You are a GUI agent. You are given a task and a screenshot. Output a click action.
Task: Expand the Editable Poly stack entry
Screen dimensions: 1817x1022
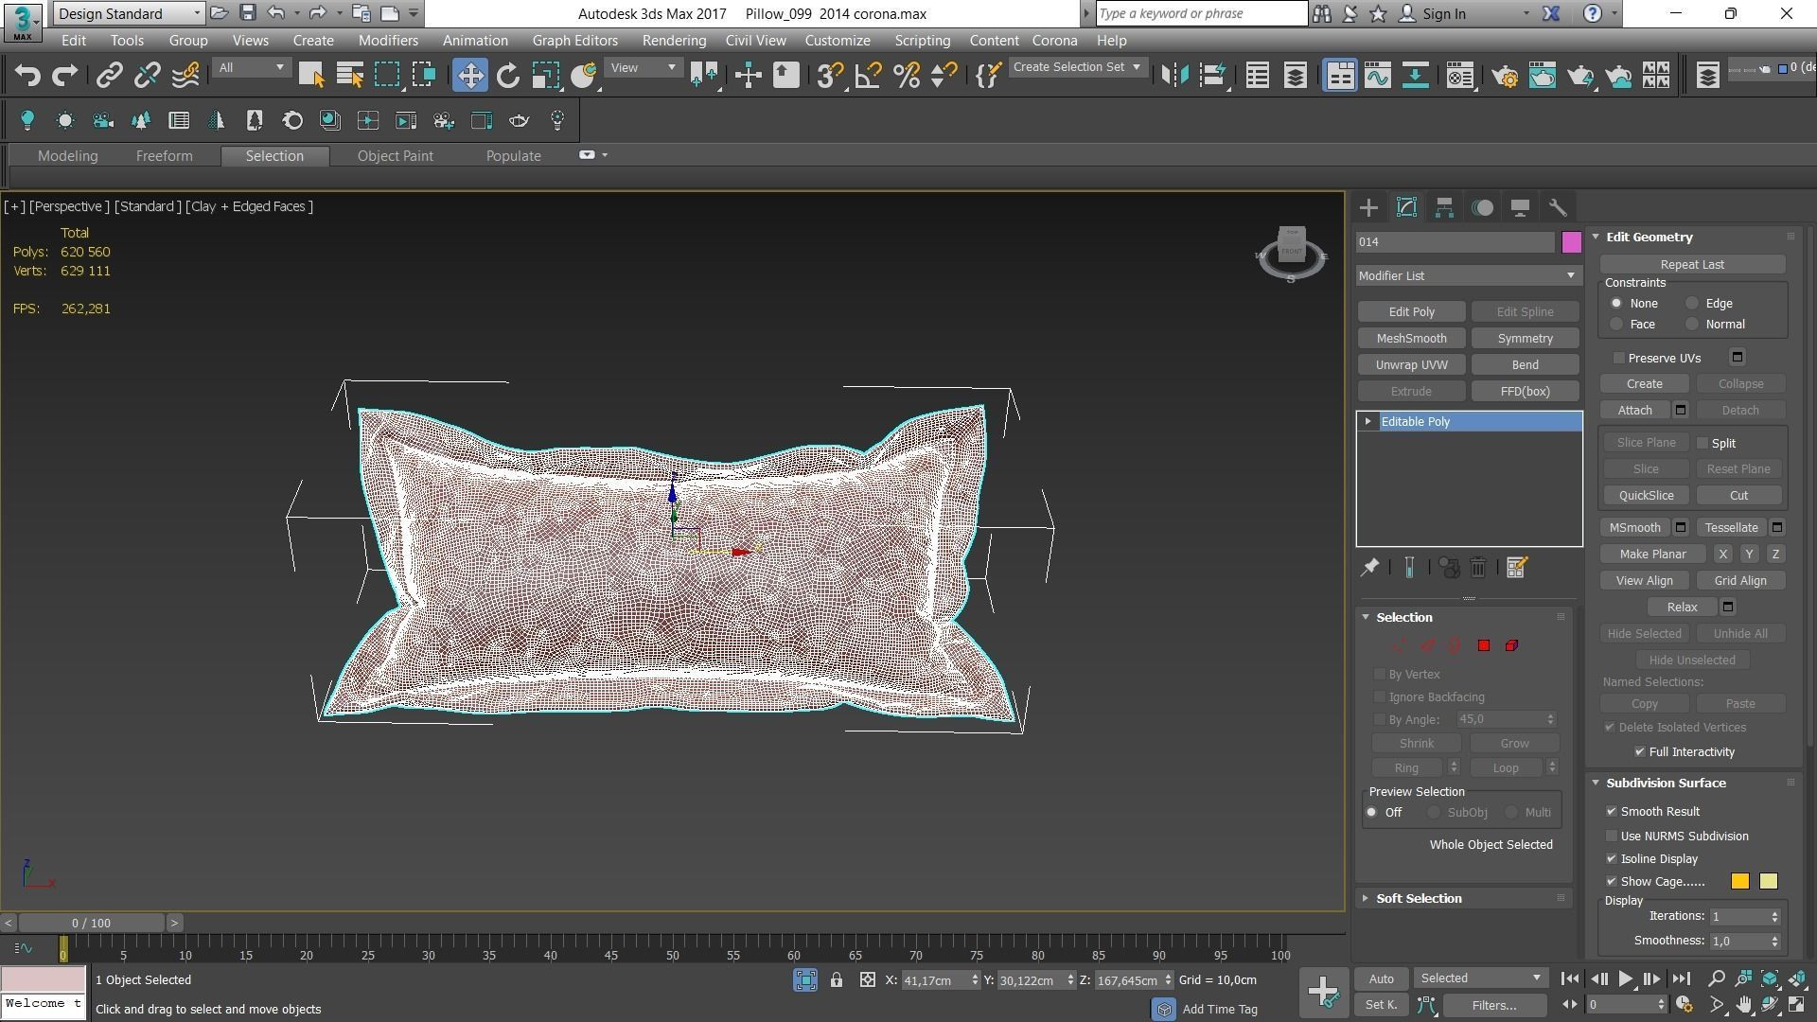tap(1367, 421)
